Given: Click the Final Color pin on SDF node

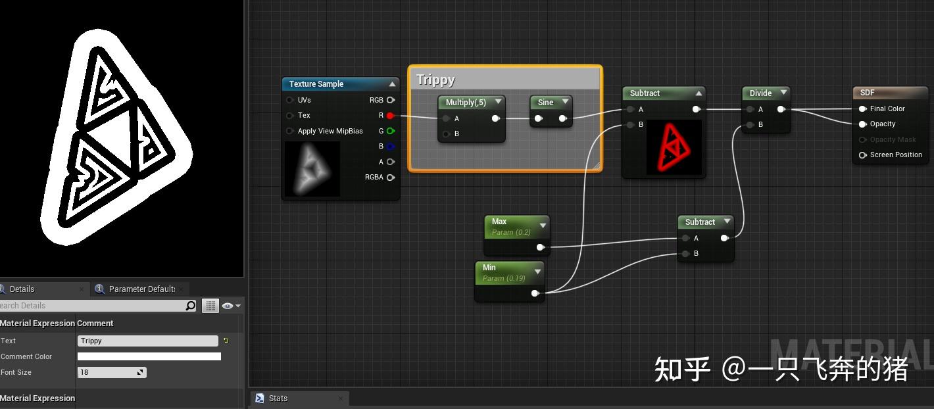Looking at the screenshot, I should pyautogui.click(x=862, y=108).
